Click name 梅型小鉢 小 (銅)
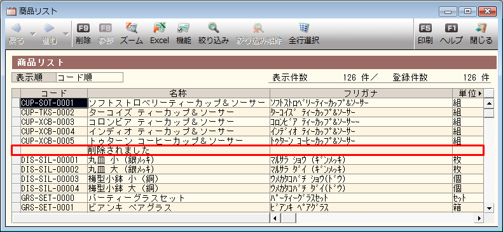 tap(123, 179)
